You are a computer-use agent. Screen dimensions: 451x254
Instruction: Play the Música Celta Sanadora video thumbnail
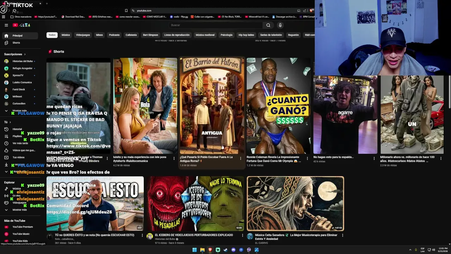click(x=295, y=204)
